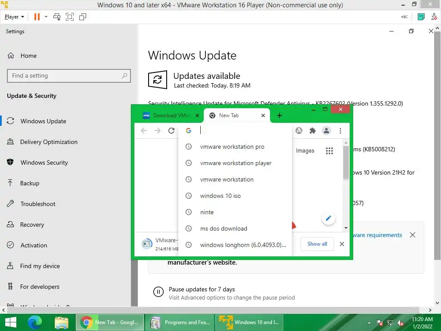441x331 pixels.
Task: Click the pause circle icon in Settings
Action: pos(158,292)
